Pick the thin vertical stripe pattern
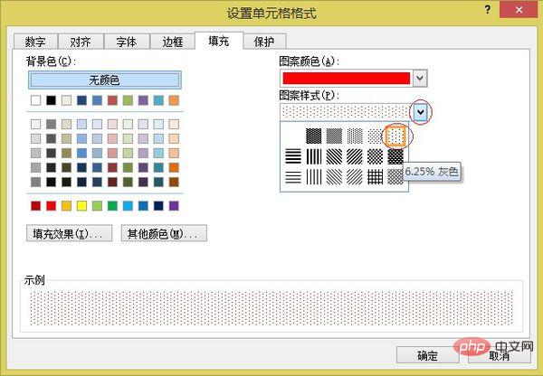The image size is (543, 376). [313, 177]
